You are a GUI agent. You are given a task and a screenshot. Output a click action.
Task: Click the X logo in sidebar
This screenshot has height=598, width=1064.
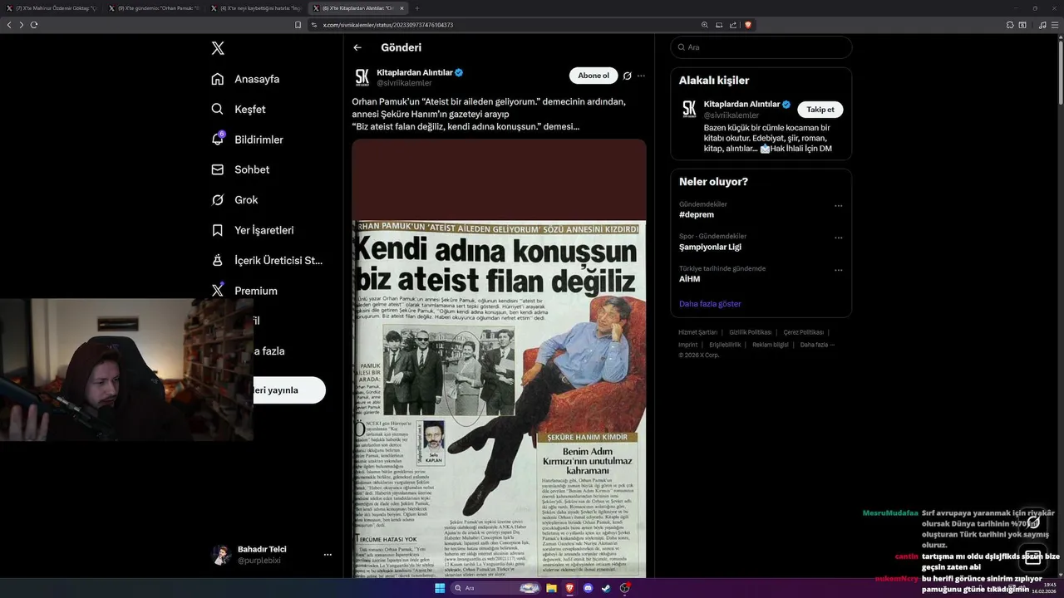[x=218, y=48]
